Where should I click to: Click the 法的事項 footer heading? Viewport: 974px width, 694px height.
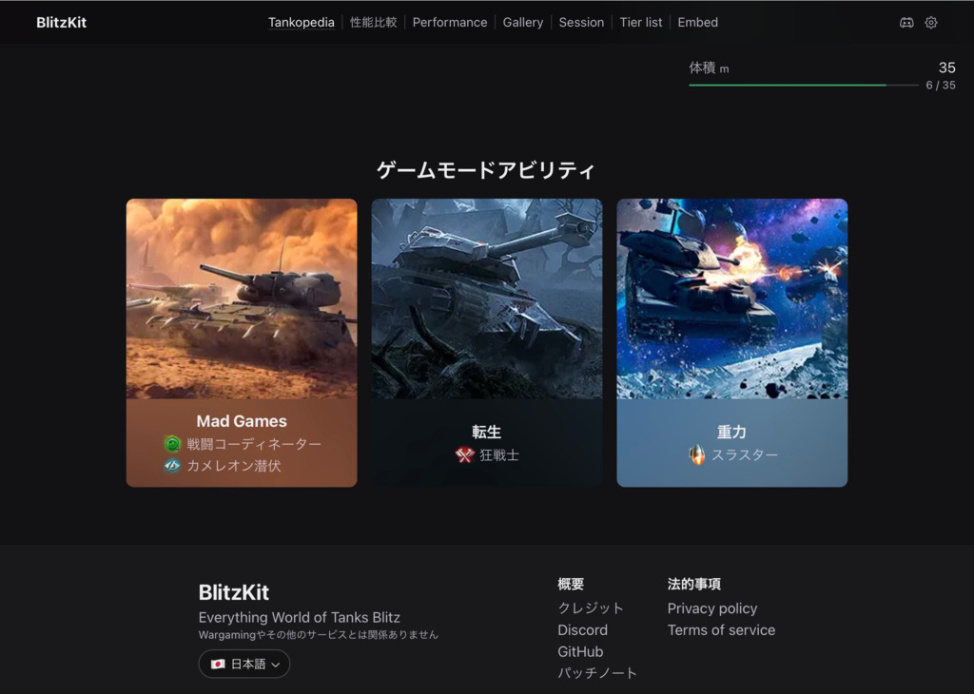pos(694,584)
